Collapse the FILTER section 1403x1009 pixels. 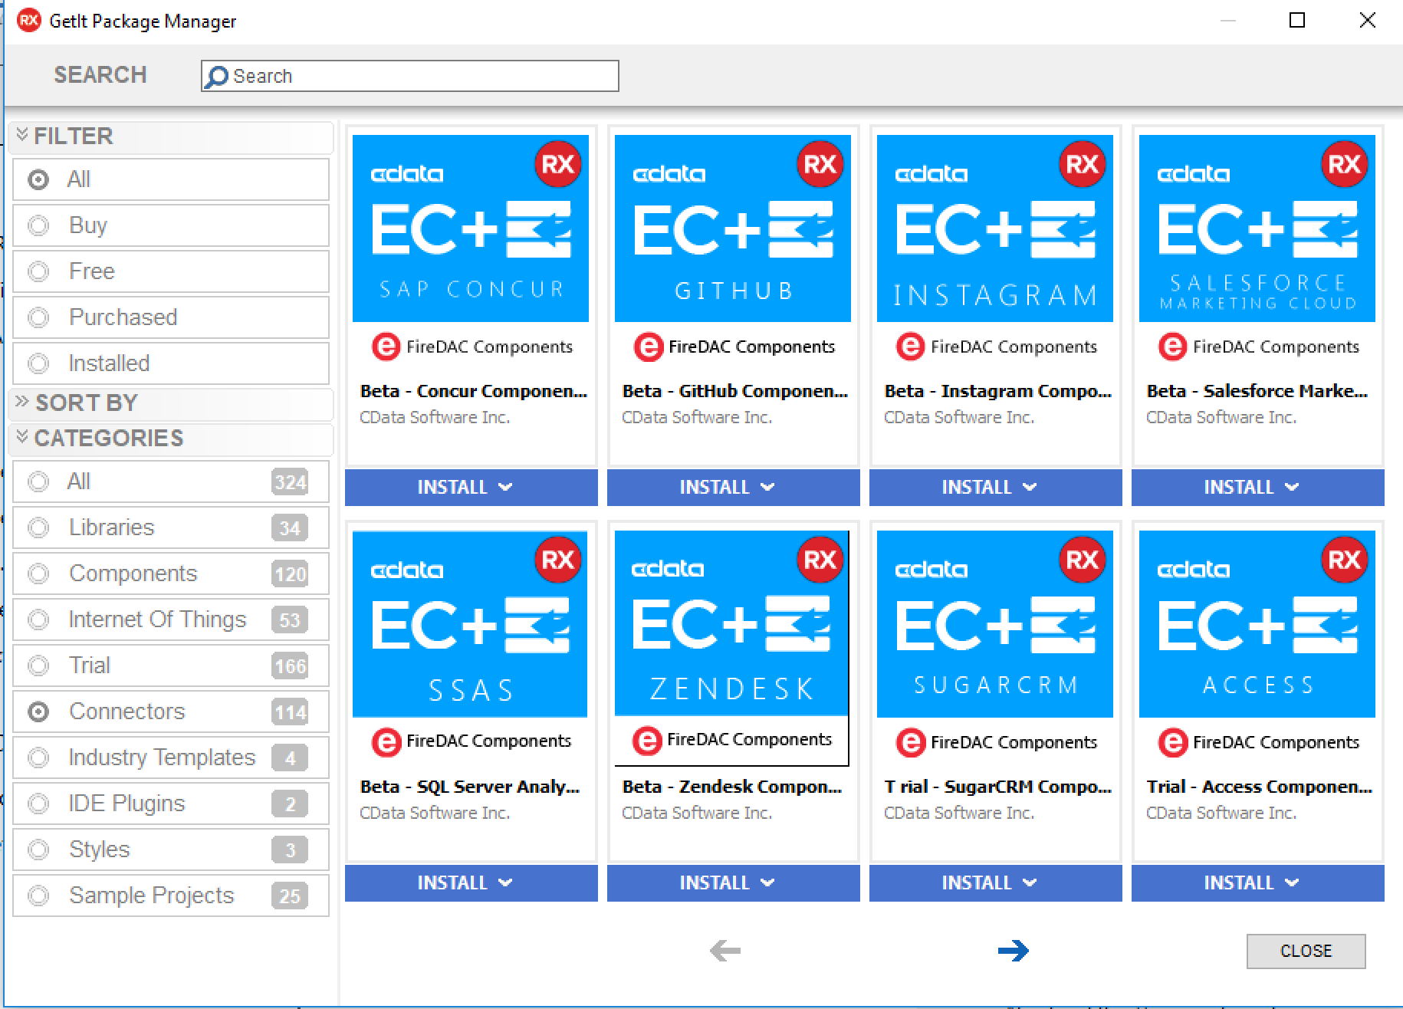pos(171,136)
